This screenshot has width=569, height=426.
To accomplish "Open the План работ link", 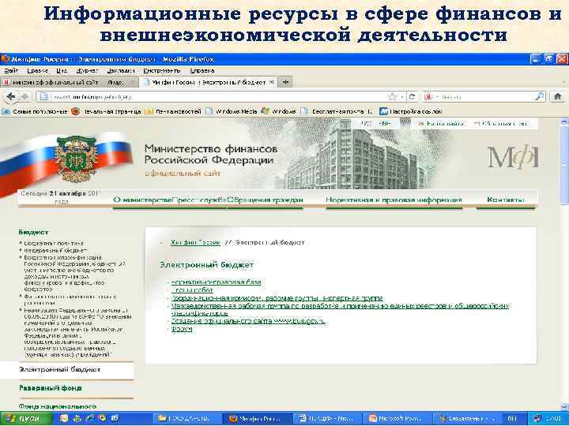I will click(x=192, y=290).
